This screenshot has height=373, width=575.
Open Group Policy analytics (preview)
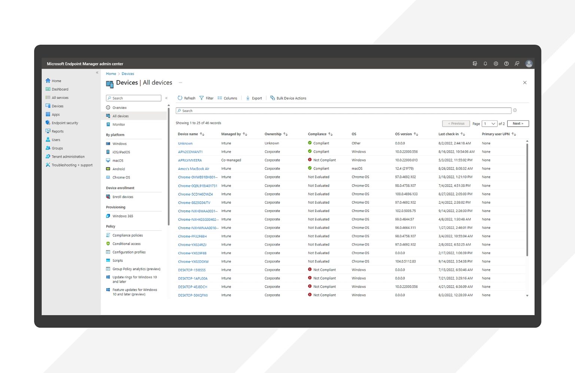(136, 269)
